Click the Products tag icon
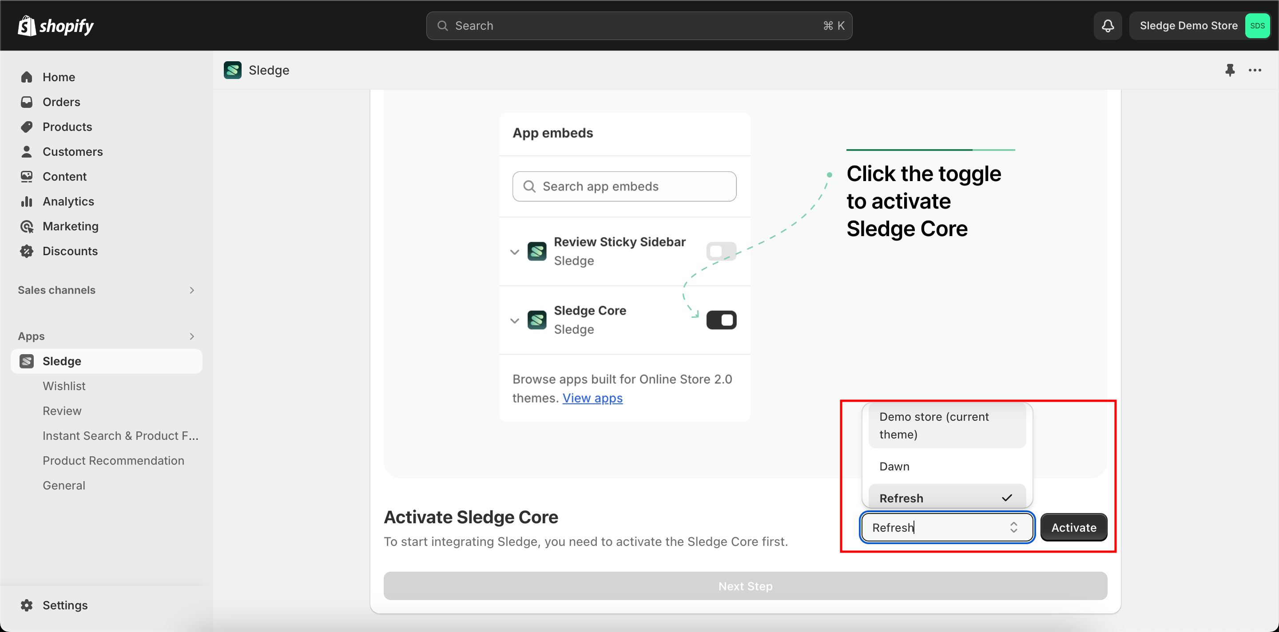1279x632 pixels. 27,126
